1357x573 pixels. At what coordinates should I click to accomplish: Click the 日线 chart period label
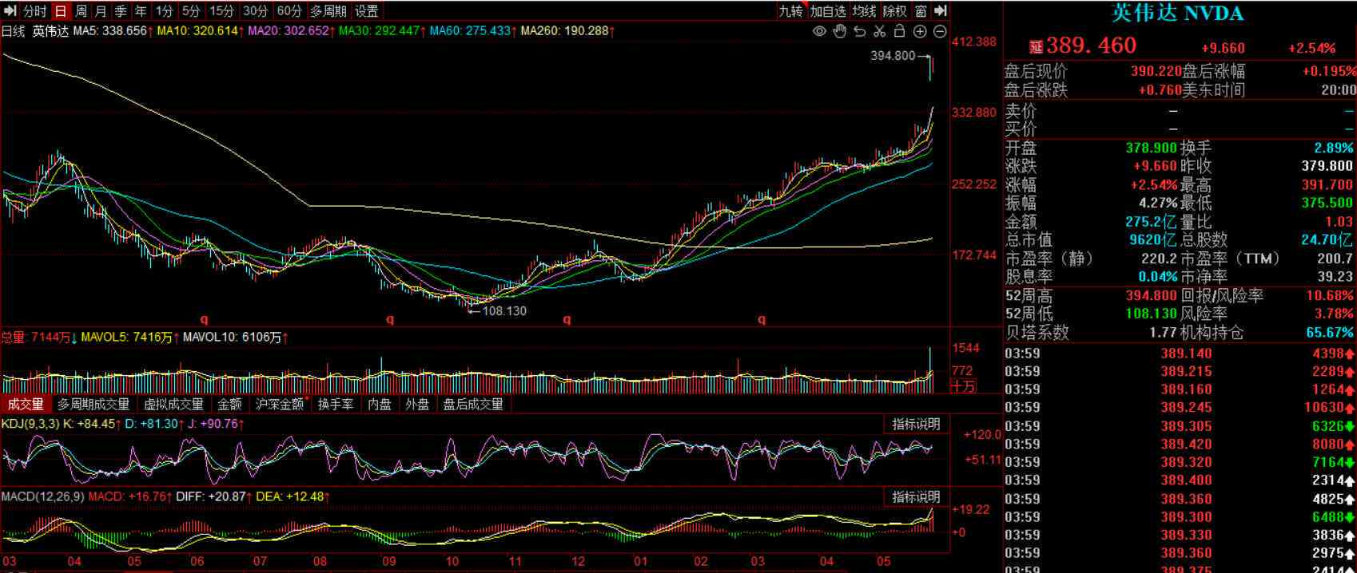pyautogui.click(x=14, y=31)
